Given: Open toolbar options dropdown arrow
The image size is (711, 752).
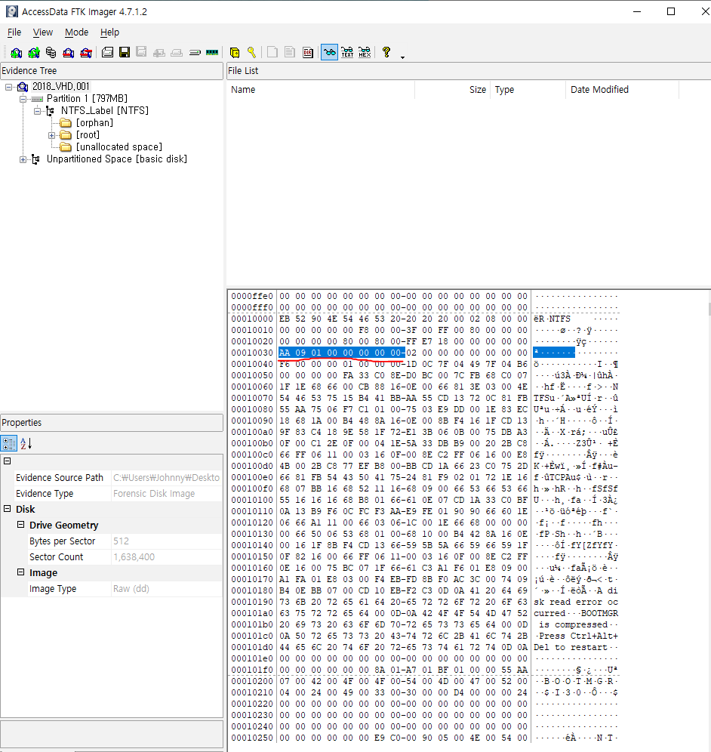Looking at the screenshot, I should pos(402,57).
